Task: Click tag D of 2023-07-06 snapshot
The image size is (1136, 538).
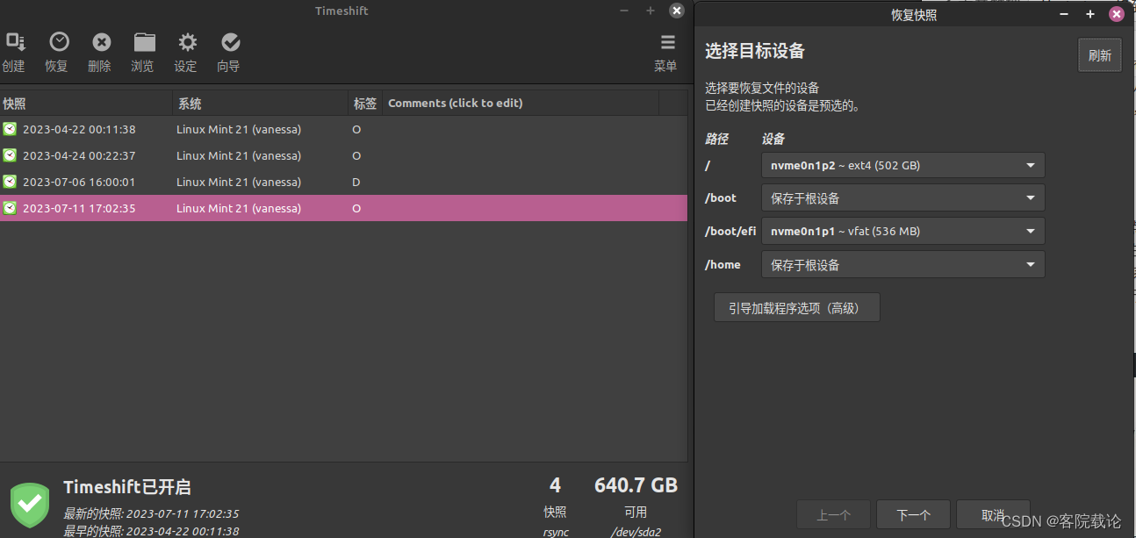Action: click(356, 182)
